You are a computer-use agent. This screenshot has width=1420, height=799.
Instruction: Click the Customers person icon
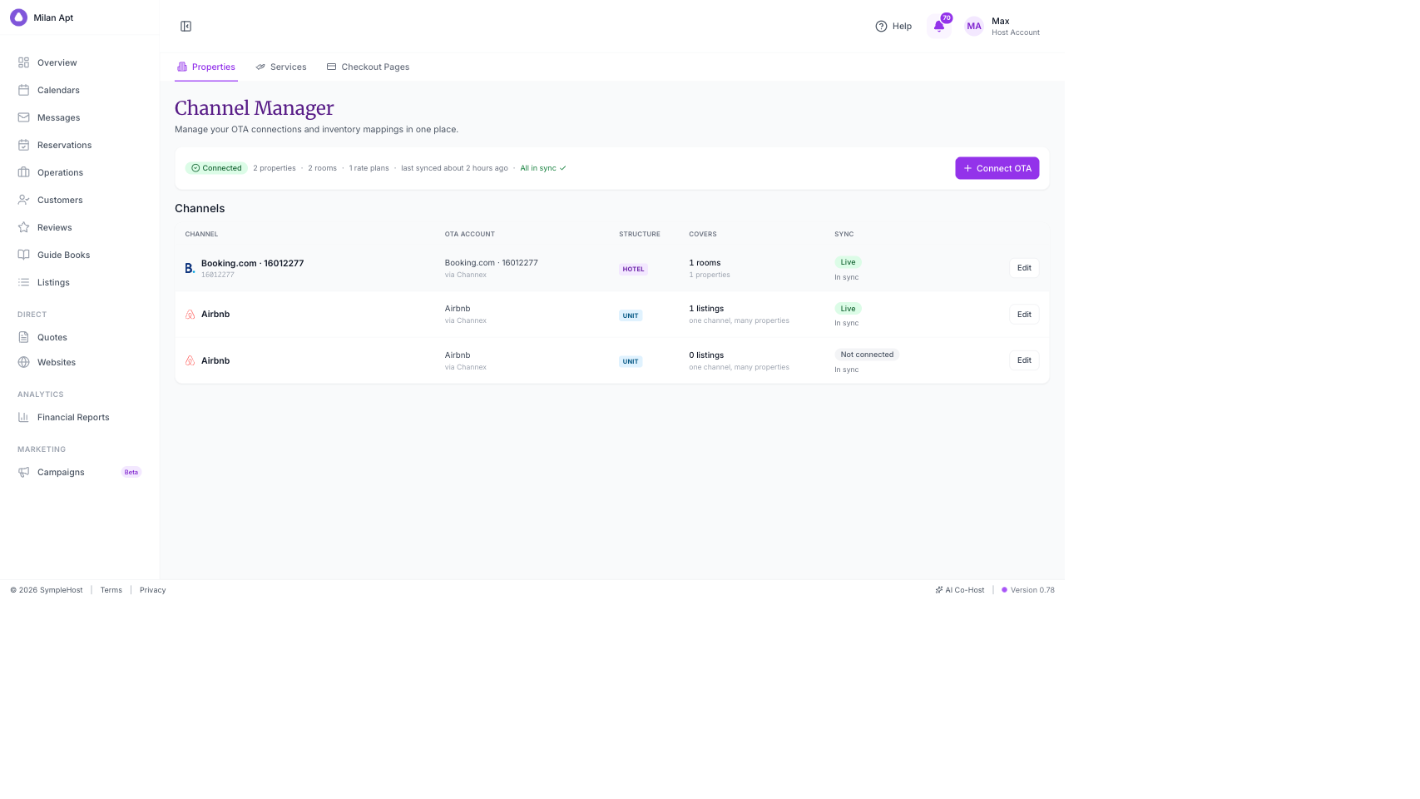(23, 200)
